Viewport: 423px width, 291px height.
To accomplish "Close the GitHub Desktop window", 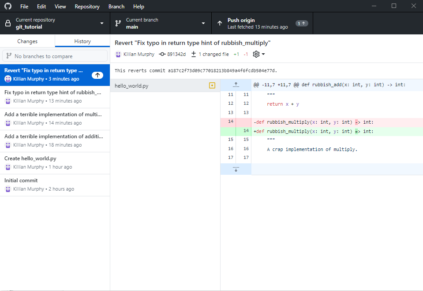I will [414, 6].
